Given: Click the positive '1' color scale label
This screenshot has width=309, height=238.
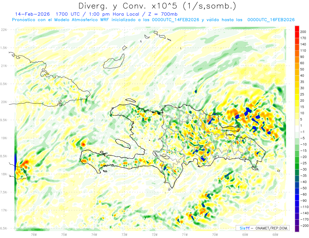Looking at the screenshot, I should [x=302, y=126].
